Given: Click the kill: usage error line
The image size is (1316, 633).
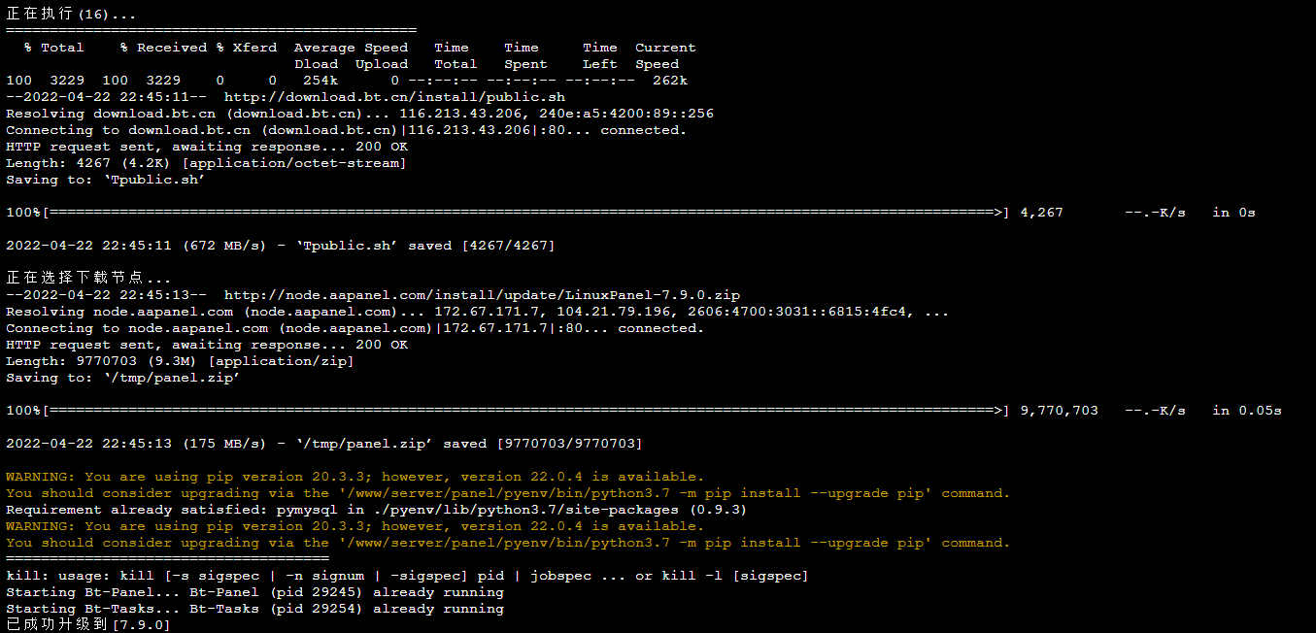Looking at the screenshot, I should pos(407,576).
